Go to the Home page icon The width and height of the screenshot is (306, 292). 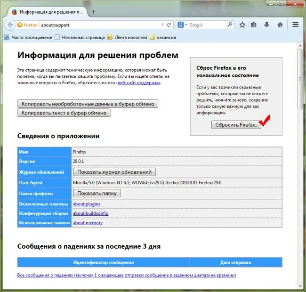point(280,25)
